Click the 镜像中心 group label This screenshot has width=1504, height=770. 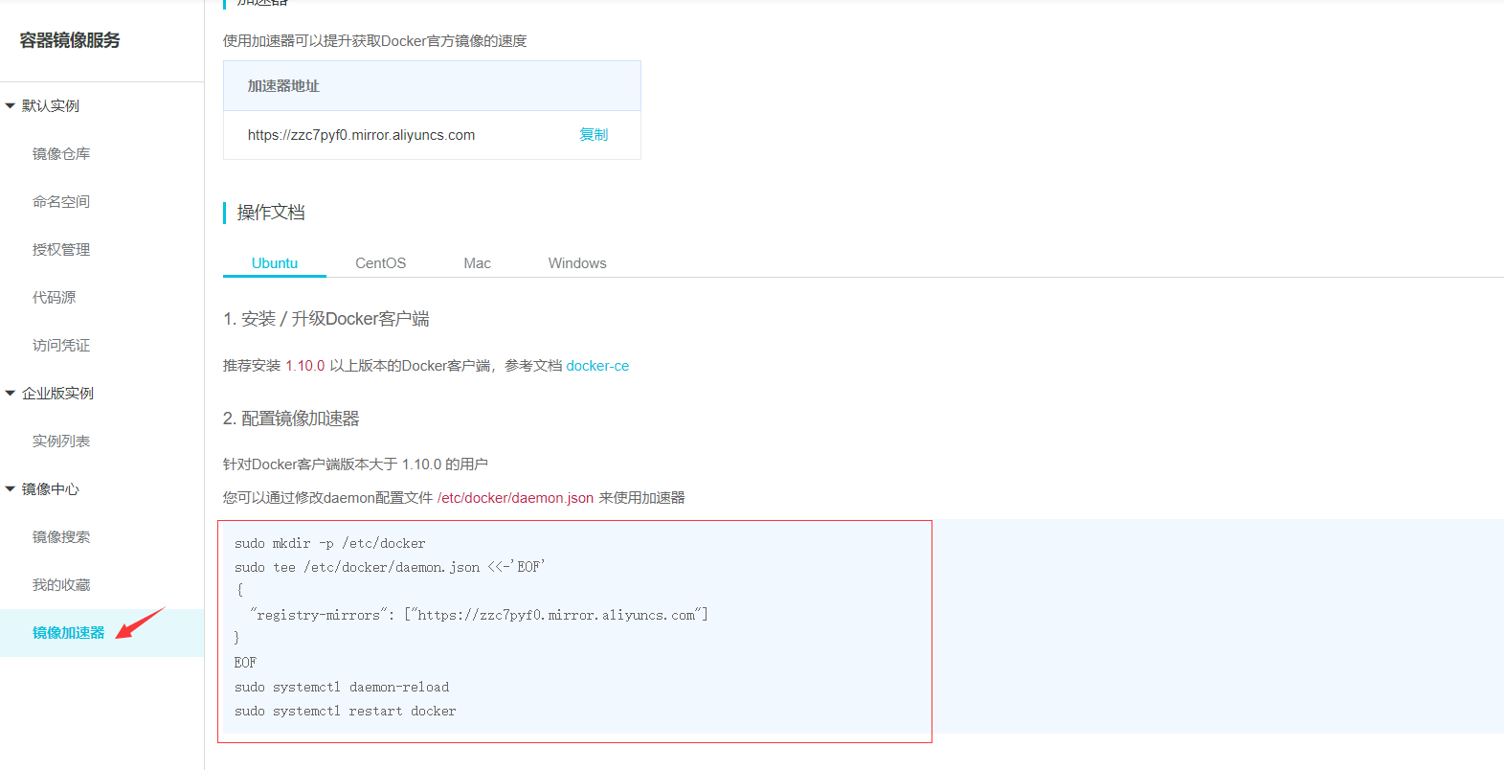(x=51, y=488)
